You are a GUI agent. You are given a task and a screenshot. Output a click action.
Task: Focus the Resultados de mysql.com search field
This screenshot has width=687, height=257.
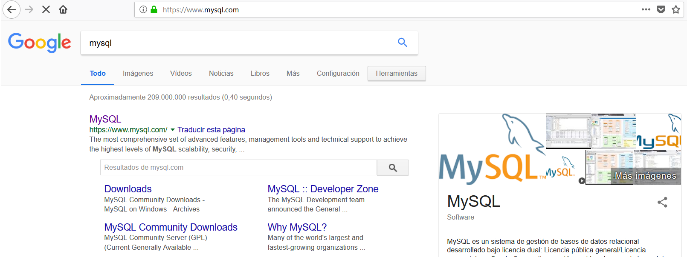(x=238, y=168)
